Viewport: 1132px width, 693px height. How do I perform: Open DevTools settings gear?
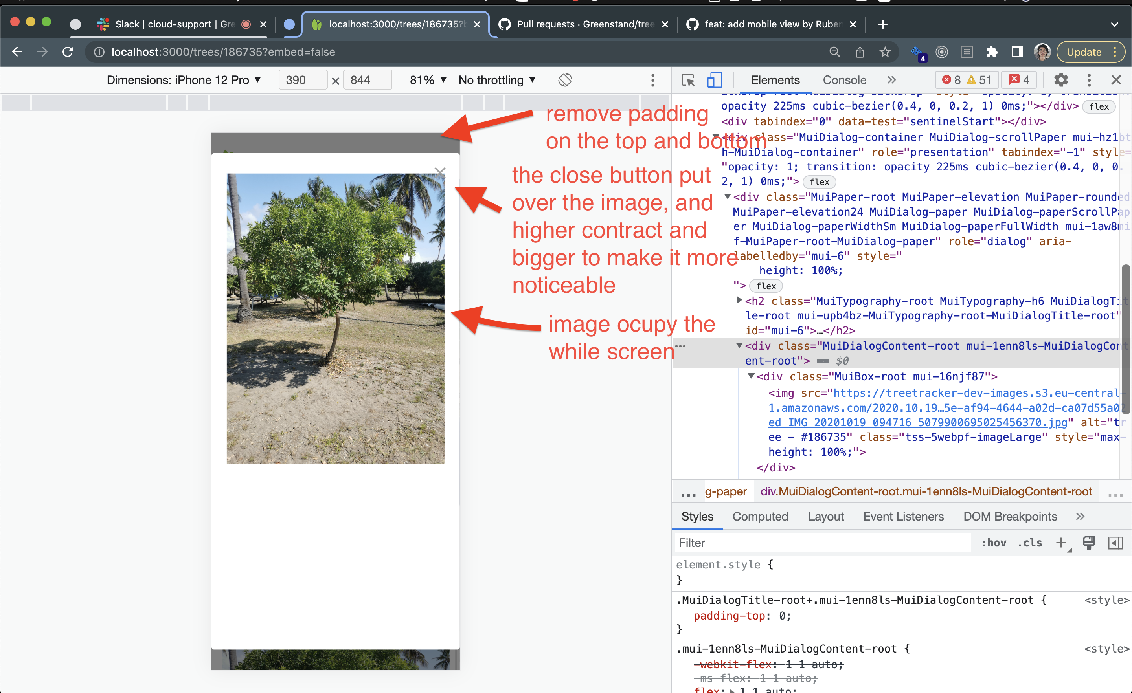tap(1061, 79)
